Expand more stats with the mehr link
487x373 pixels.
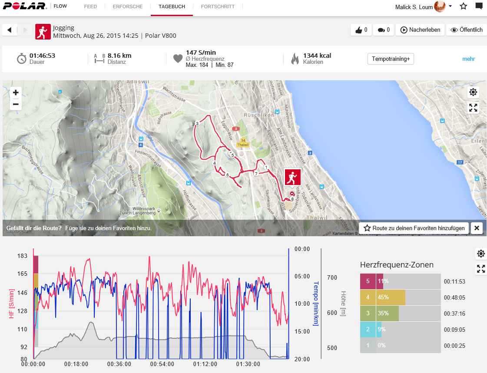468,59
